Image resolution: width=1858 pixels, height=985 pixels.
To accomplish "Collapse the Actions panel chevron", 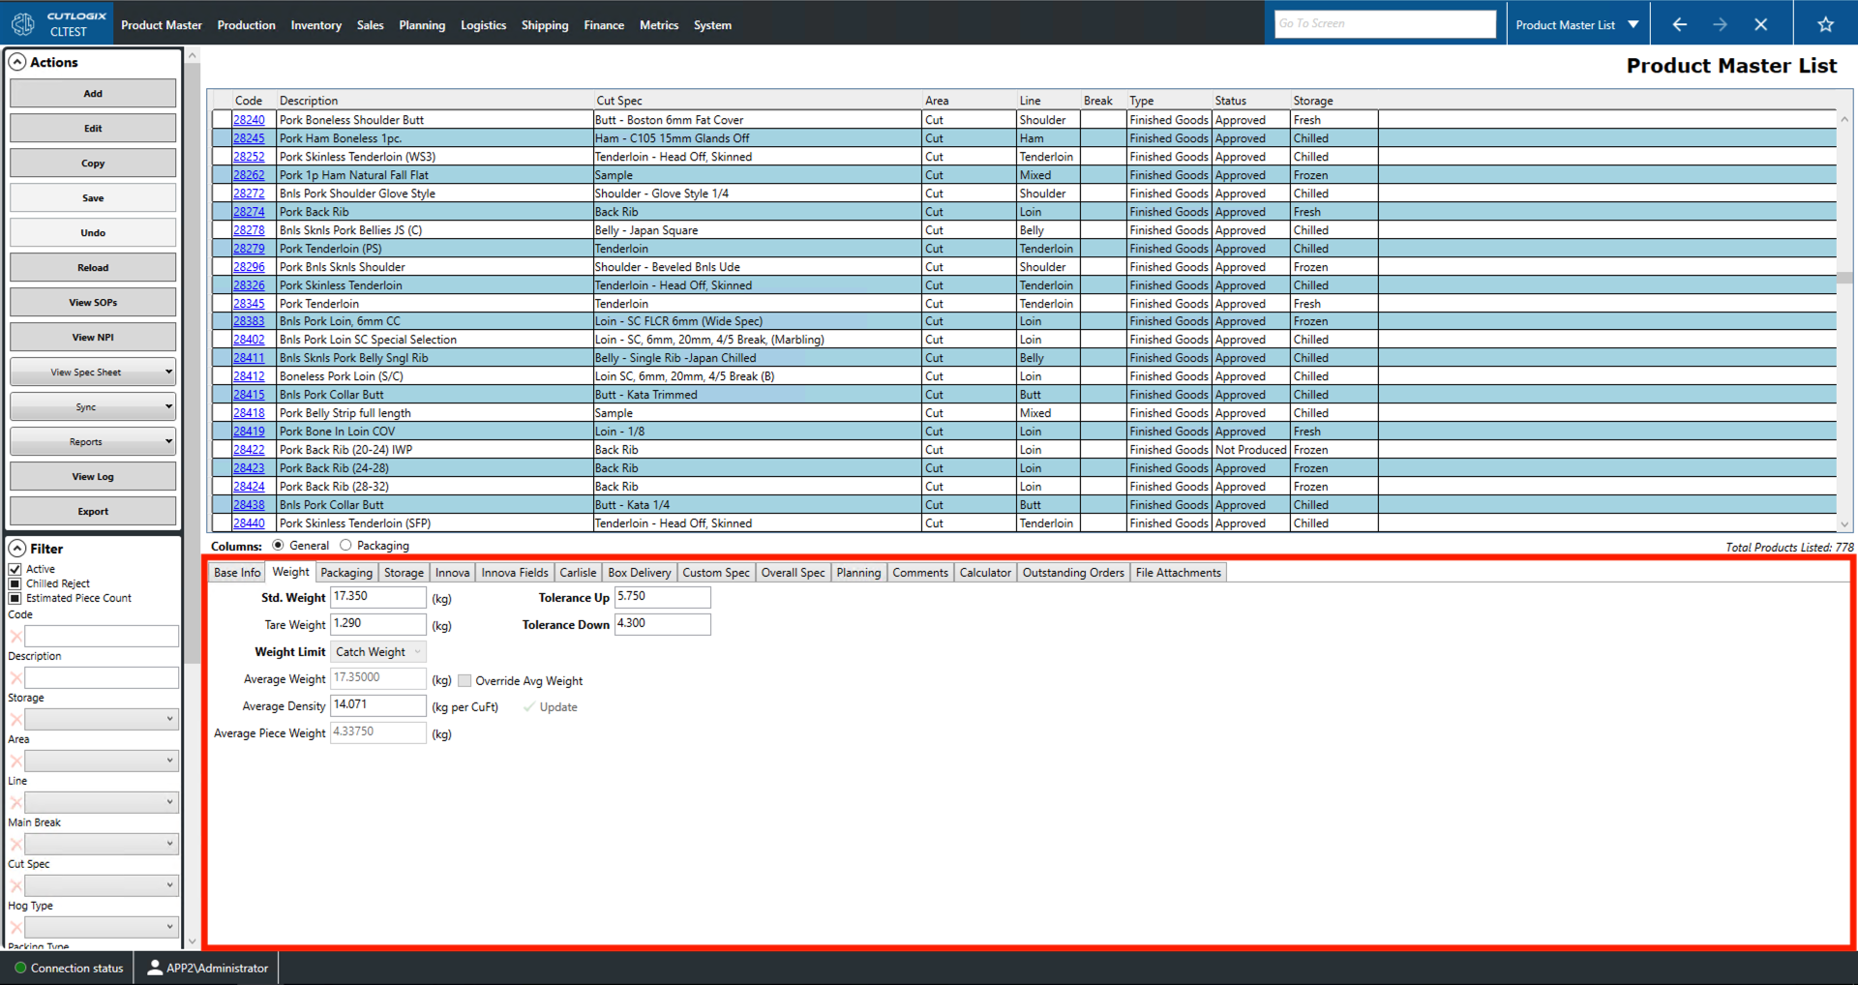I will coord(17,61).
